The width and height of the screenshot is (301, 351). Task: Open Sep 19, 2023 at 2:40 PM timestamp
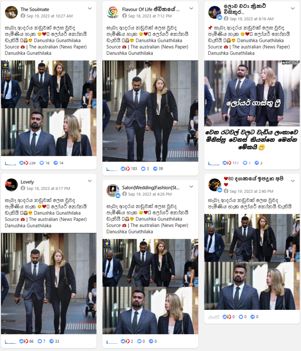click(251, 191)
